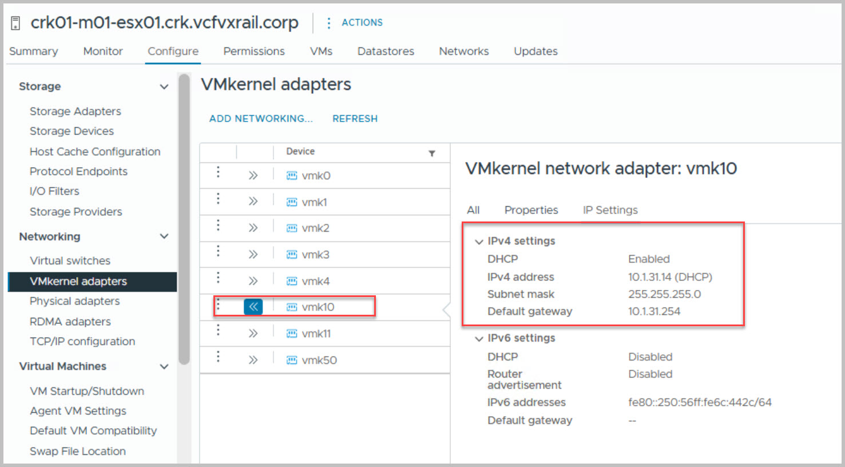Collapse the IPv4 settings group
Viewport: 845px width, 467px height.
[x=479, y=242]
